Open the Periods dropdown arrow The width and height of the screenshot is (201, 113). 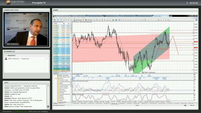tap(117, 20)
